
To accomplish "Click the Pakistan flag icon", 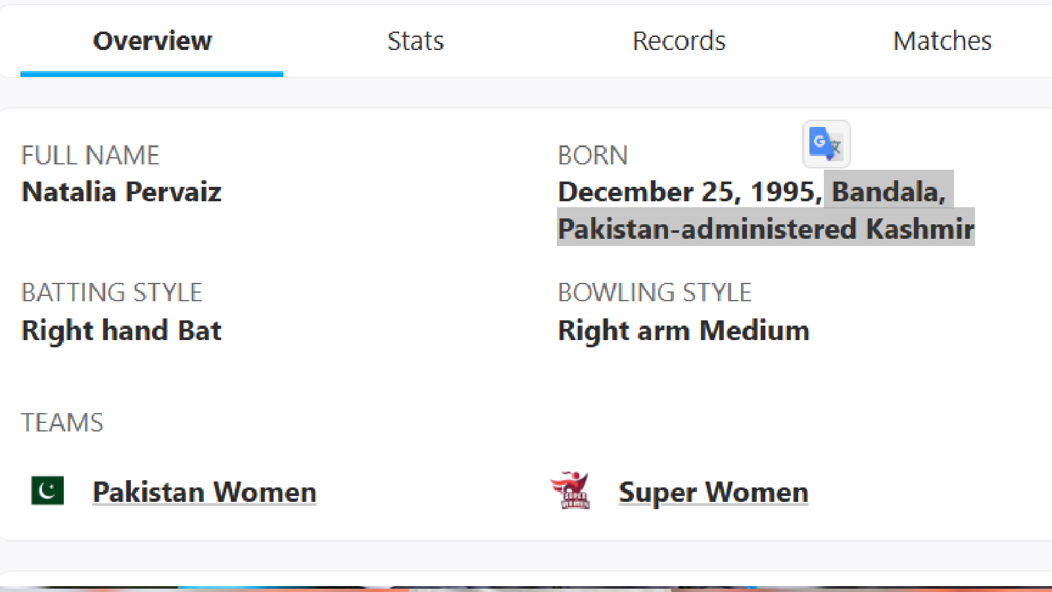I will (x=47, y=491).
